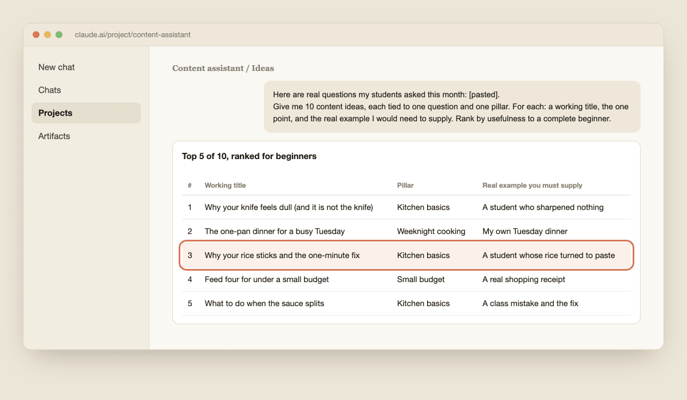
Task: Select the Projects sidebar item
Action: (86, 113)
